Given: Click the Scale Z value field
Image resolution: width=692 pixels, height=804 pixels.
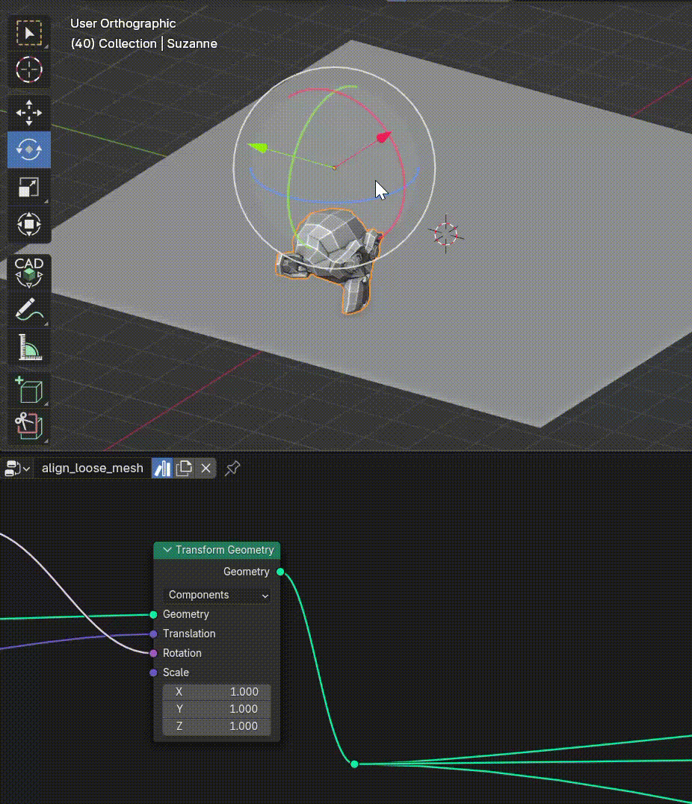Looking at the screenshot, I should tap(217, 726).
